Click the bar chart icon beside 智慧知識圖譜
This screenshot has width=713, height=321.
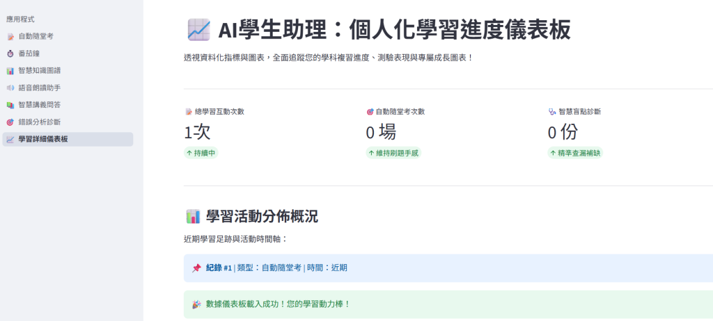[x=10, y=71]
